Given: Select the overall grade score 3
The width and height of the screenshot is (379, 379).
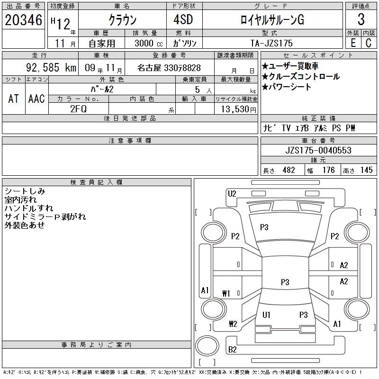Looking at the screenshot, I should (361, 20).
